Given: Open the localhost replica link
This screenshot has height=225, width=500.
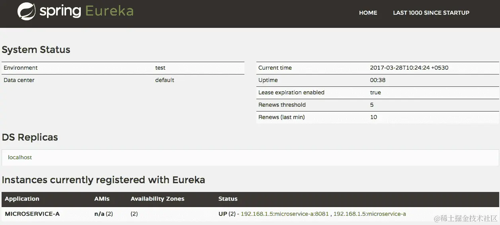Looking at the screenshot, I should 20,157.
